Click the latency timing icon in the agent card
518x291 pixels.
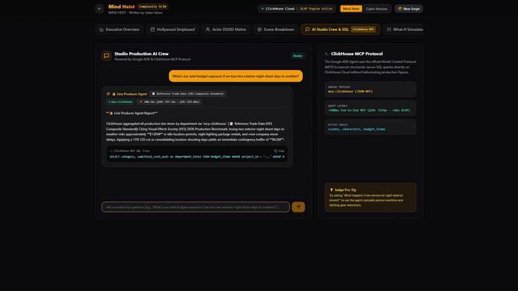[141, 101]
